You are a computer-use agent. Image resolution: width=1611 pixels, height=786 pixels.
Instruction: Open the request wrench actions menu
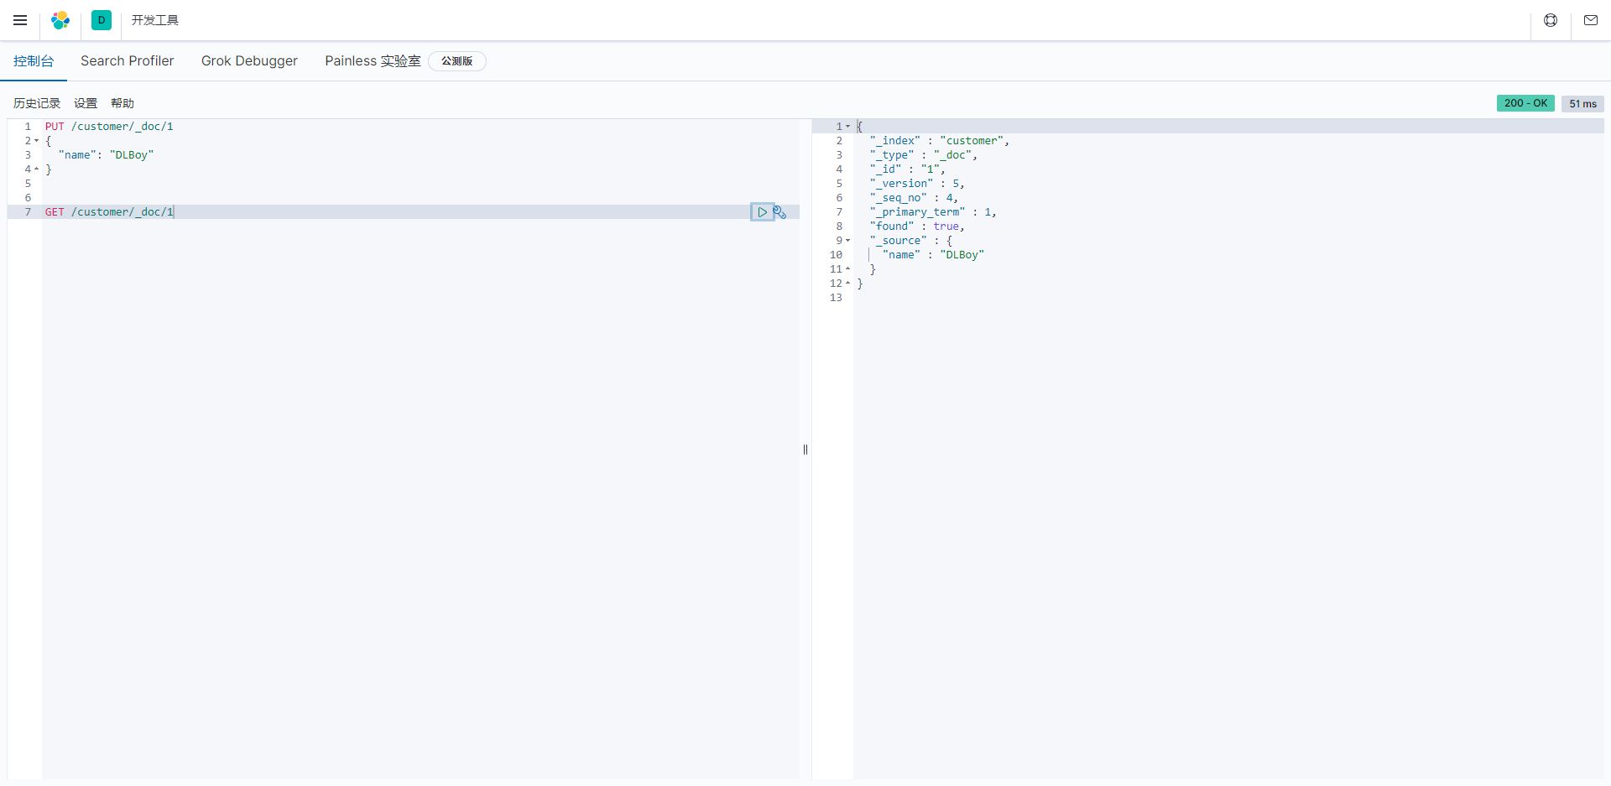(x=780, y=212)
